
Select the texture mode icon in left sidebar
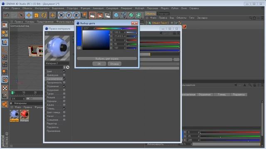(5, 79)
